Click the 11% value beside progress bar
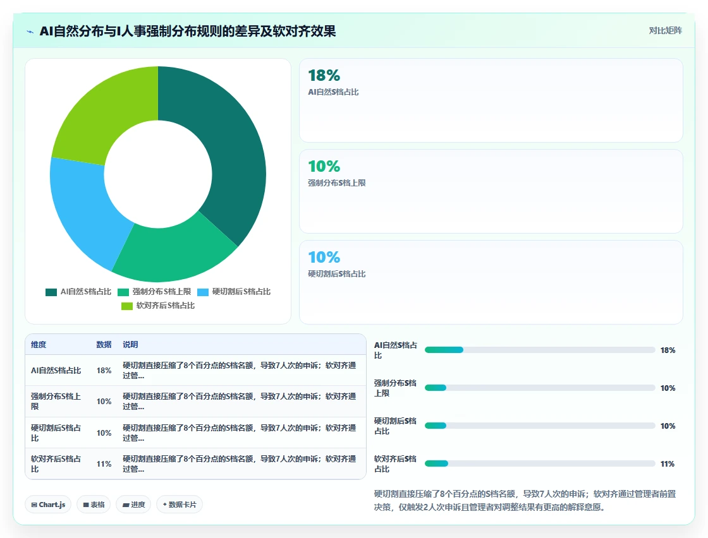 tap(668, 463)
